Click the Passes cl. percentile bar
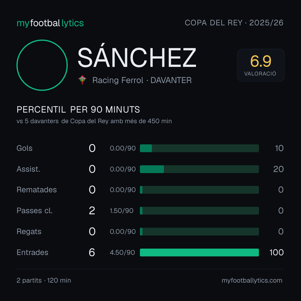The image size is (301, 301). [x=199, y=211]
